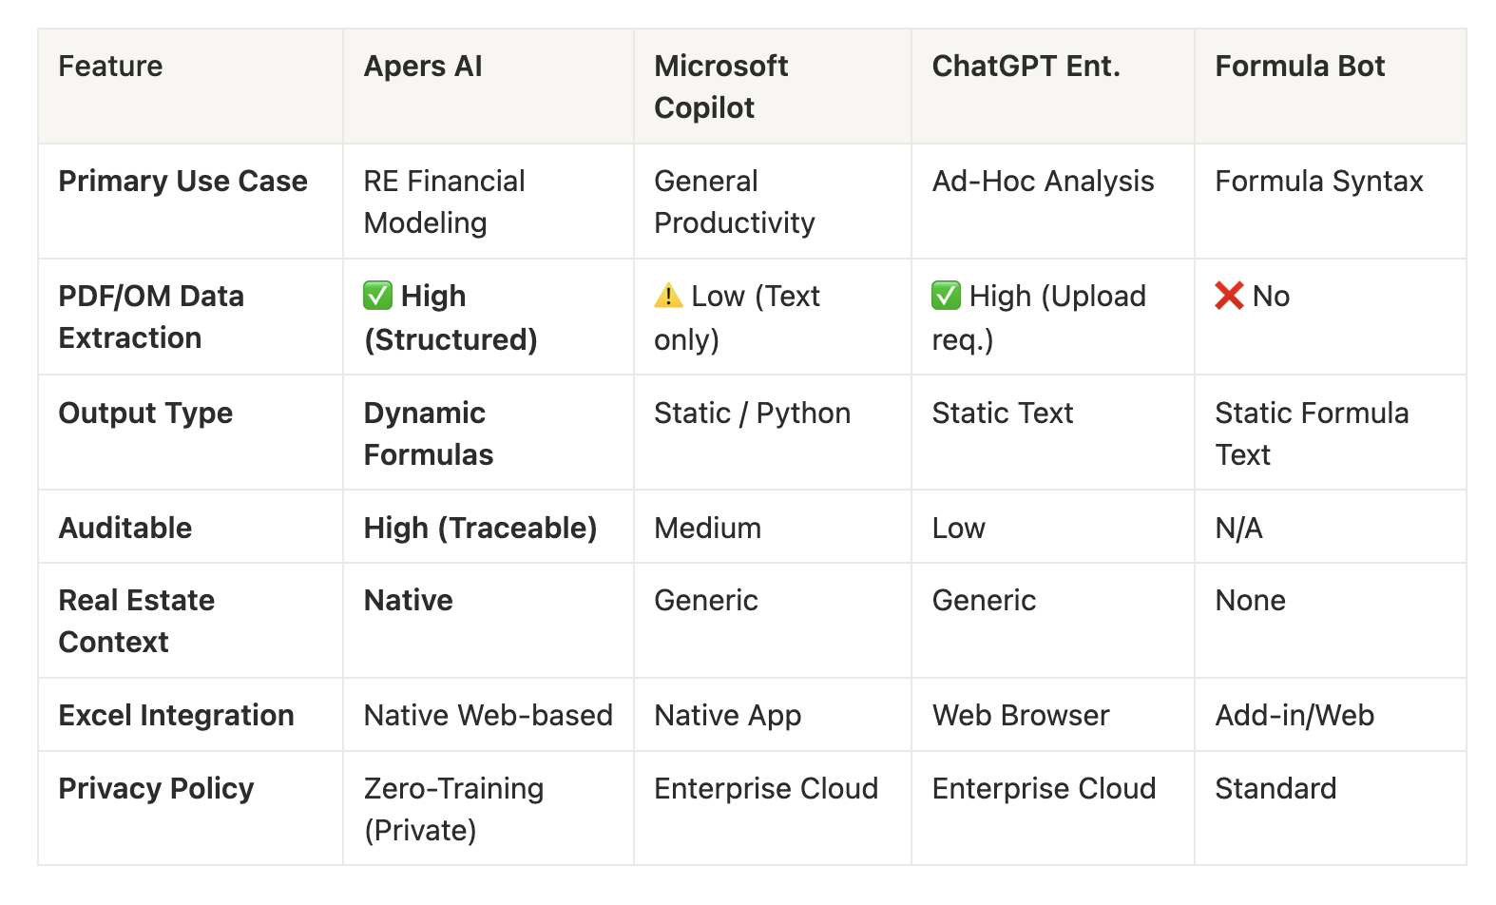Click the PDF/OM Data Extraction row label

[151, 317]
